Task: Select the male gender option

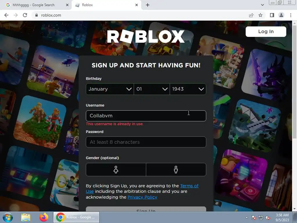Action: [x=176, y=170]
